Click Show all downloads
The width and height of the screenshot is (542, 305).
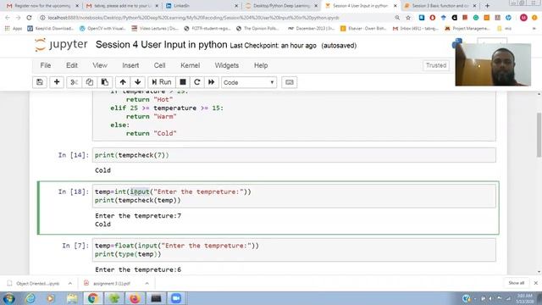[516, 283]
